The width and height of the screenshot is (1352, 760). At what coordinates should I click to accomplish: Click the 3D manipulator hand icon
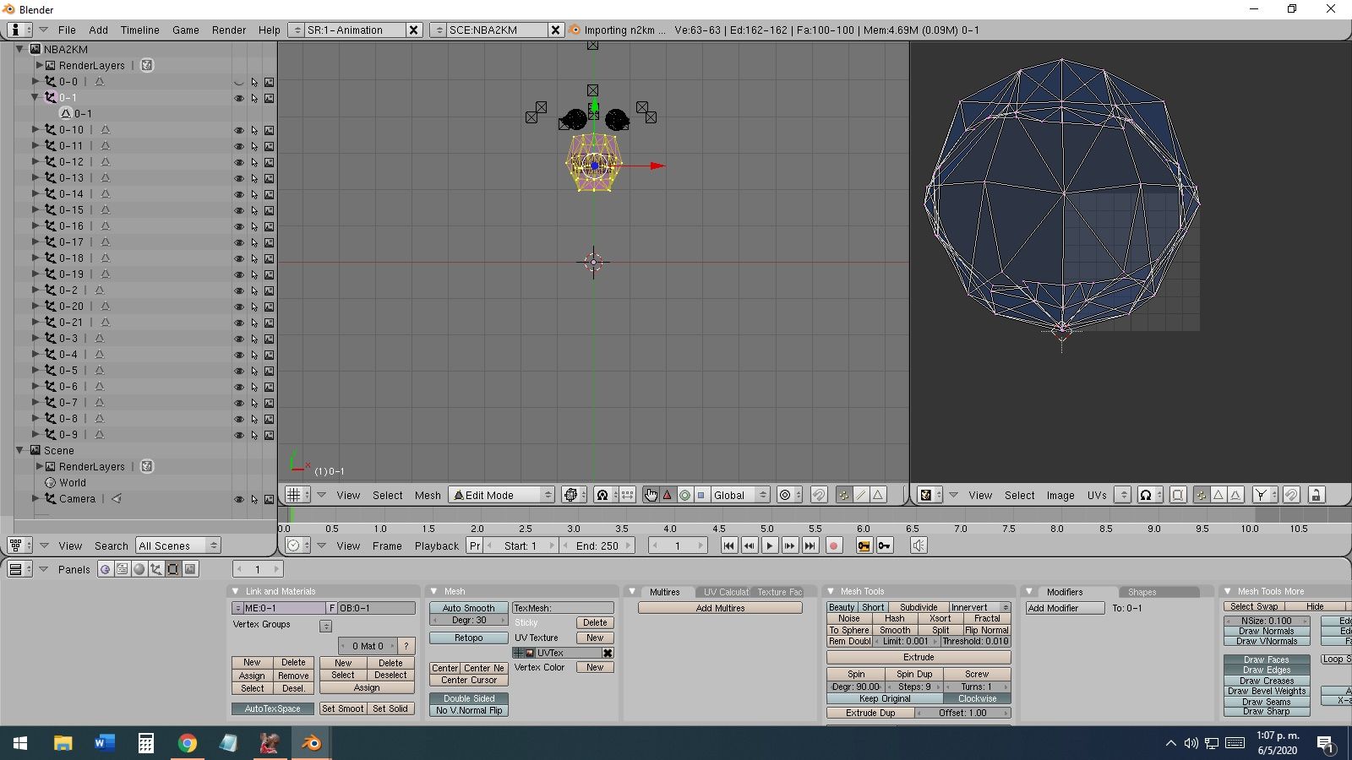click(x=651, y=495)
